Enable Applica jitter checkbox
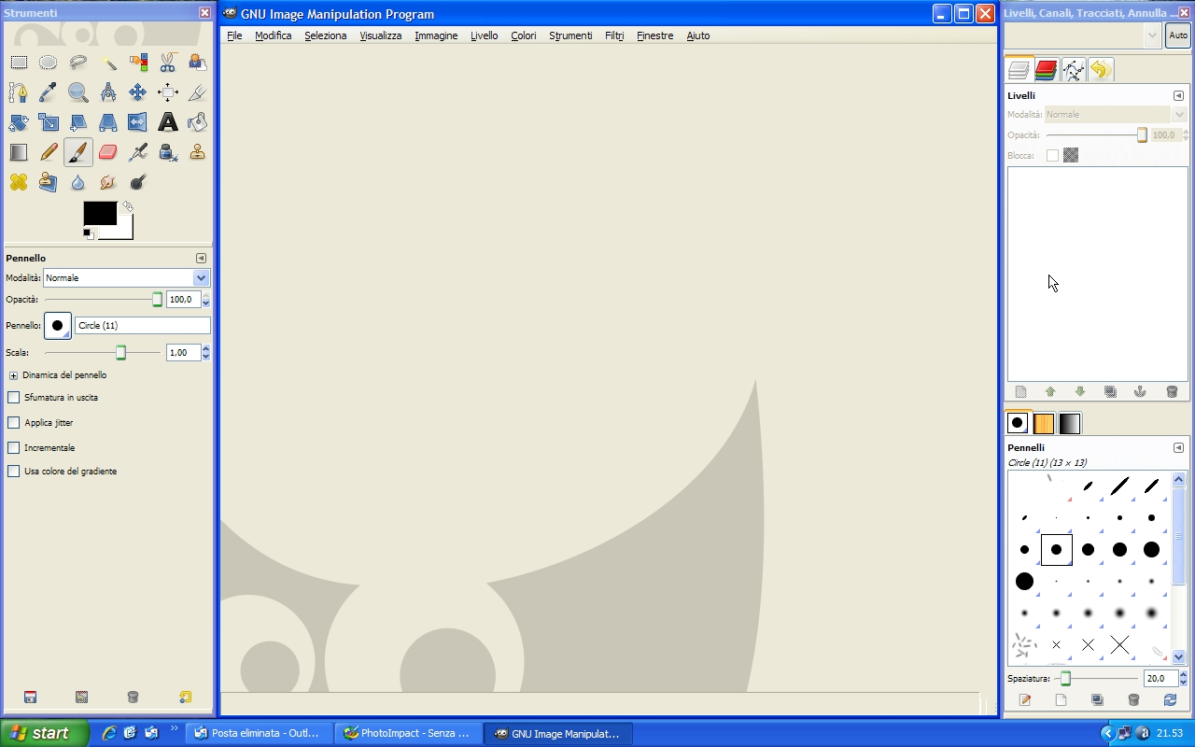Image resolution: width=1195 pixels, height=747 pixels. [x=14, y=423]
